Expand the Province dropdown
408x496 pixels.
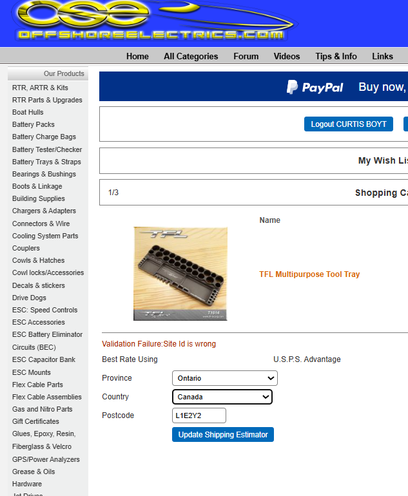point(224,378)
